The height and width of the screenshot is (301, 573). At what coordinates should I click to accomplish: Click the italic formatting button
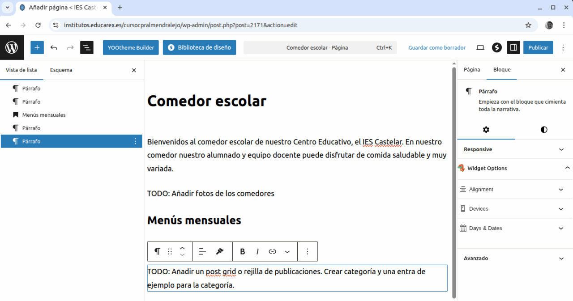[x=257, y=251]
